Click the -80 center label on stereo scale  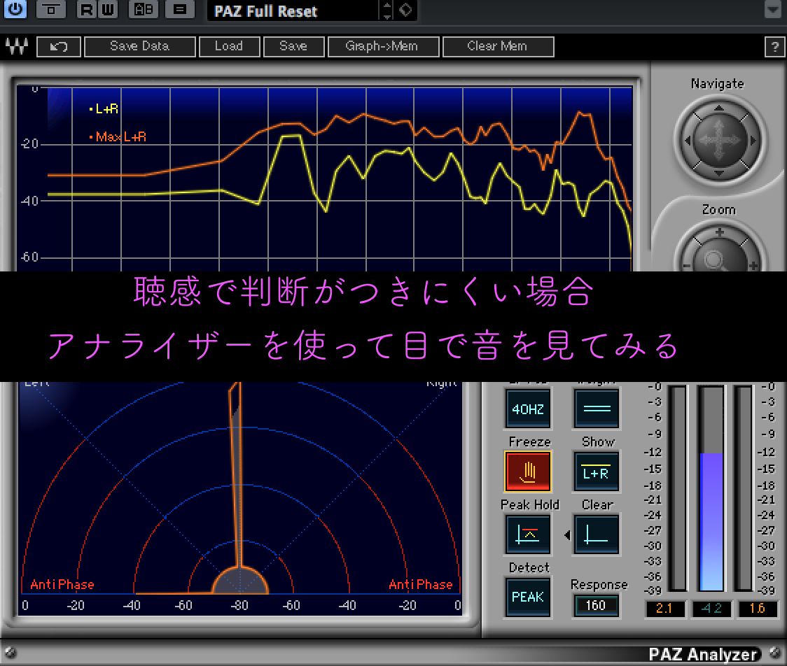pyautogui.click(x=239, y=605)
